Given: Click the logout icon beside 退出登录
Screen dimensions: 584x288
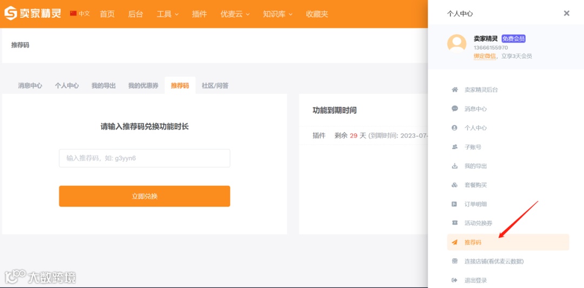Looking at the screenshot, I should click(x=454, y=280).
